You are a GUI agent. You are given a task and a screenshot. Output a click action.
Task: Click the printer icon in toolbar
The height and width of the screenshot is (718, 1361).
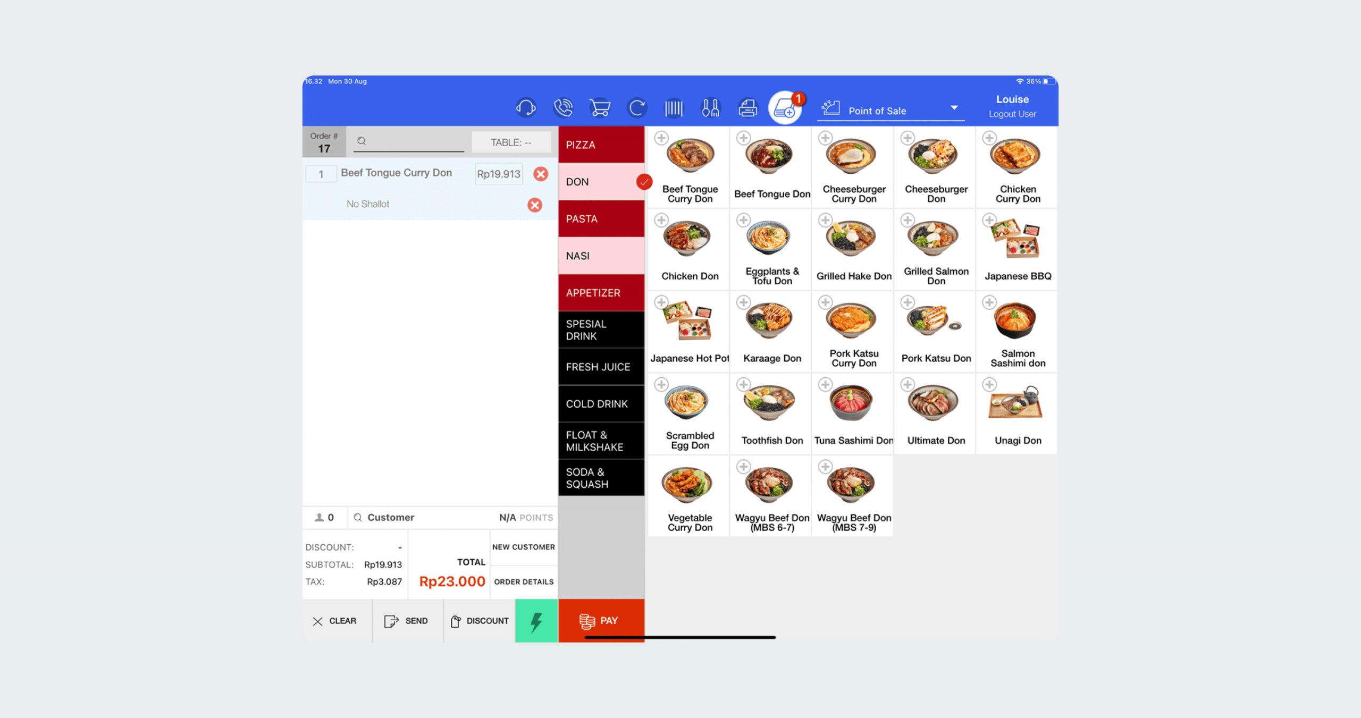[747, 105]
